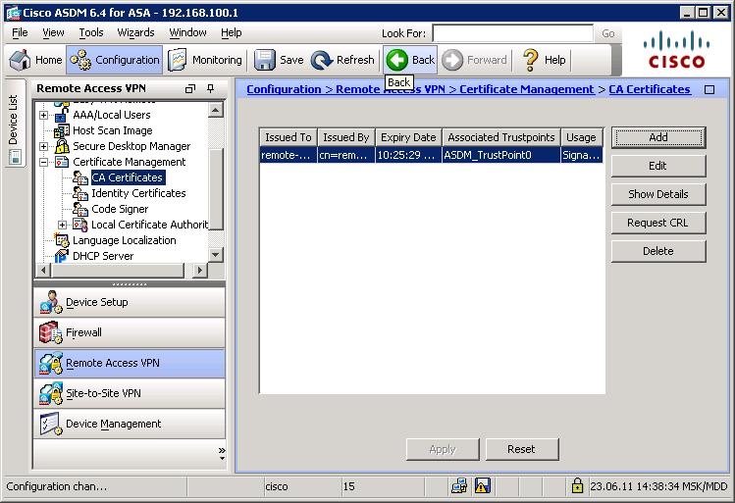Click the status bar lock icon

tap(577, 486)
